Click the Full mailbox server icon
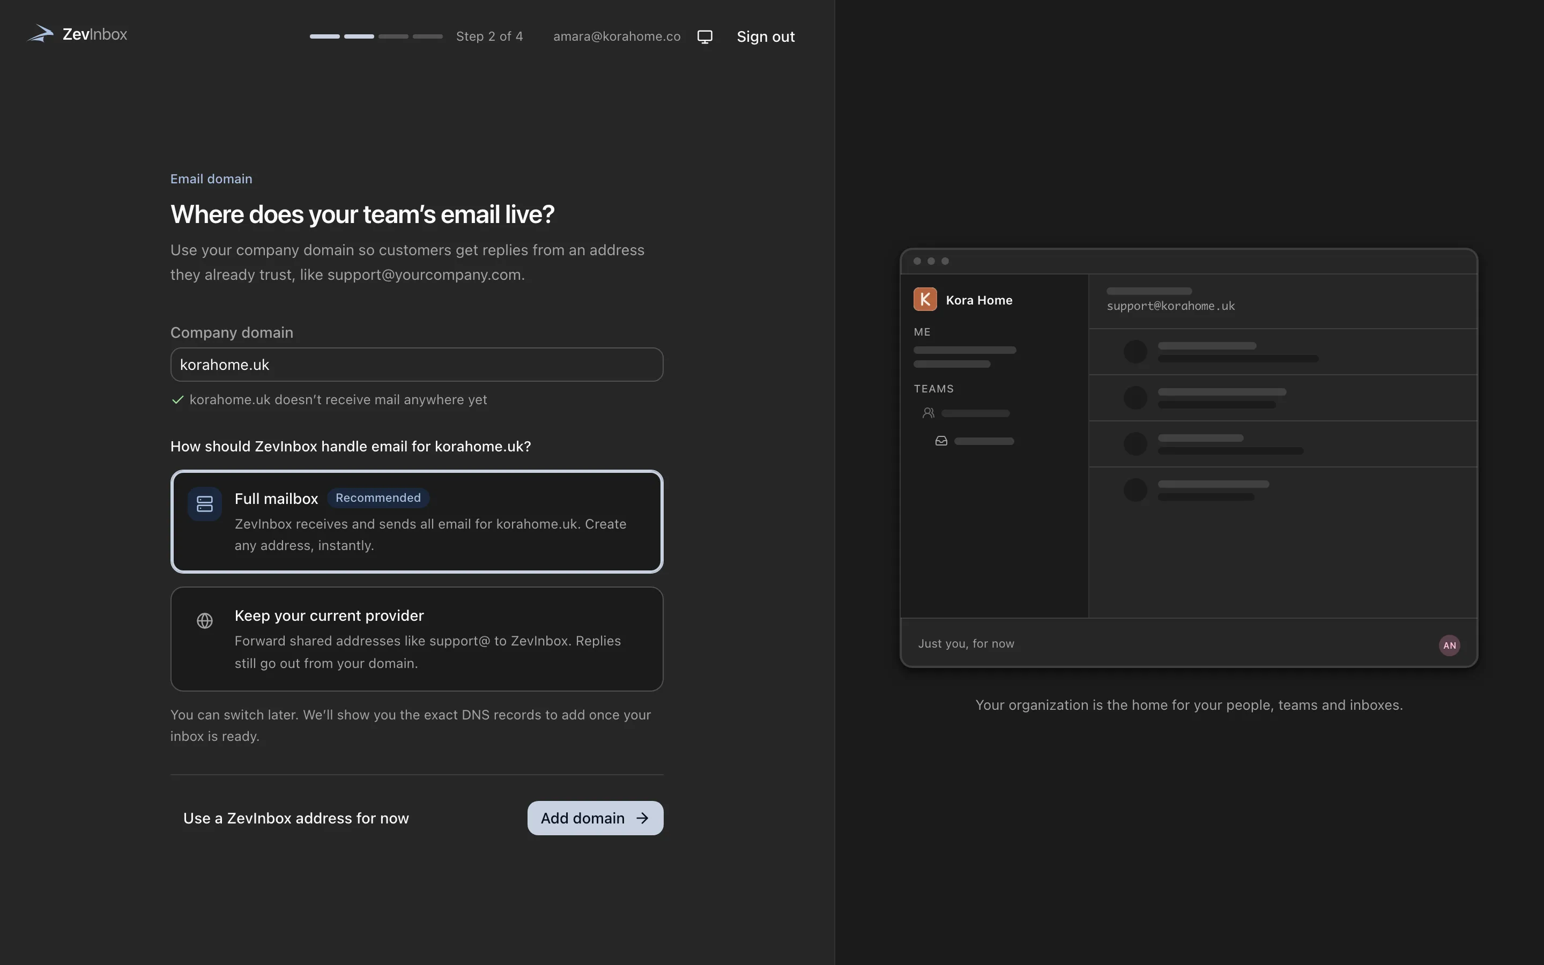 click(x=205, y=503)
